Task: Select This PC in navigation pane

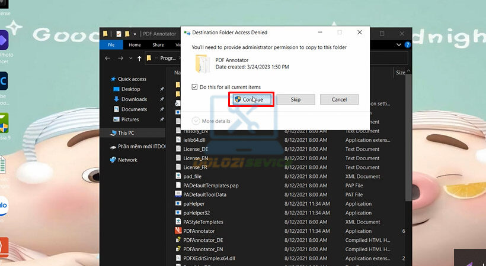Action: click(126, 133)
